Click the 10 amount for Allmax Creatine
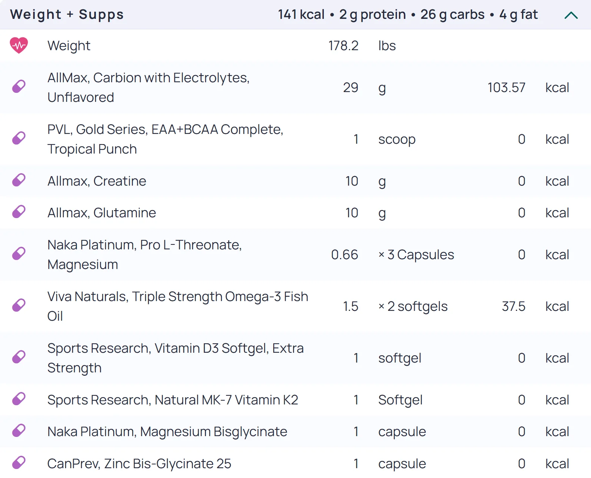Viewport: 591px width, 478px height. (x=352, y=181)
